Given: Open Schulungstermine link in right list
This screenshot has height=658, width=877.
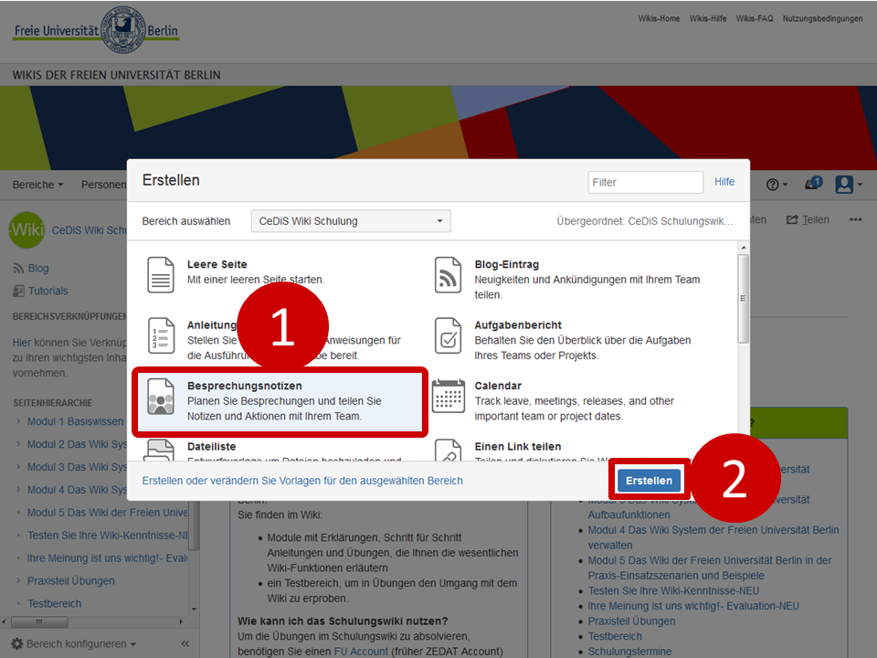Looking at the screenshot, I should coord(629,652).
